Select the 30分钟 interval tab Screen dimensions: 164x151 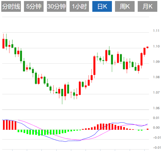click(56, 6)
